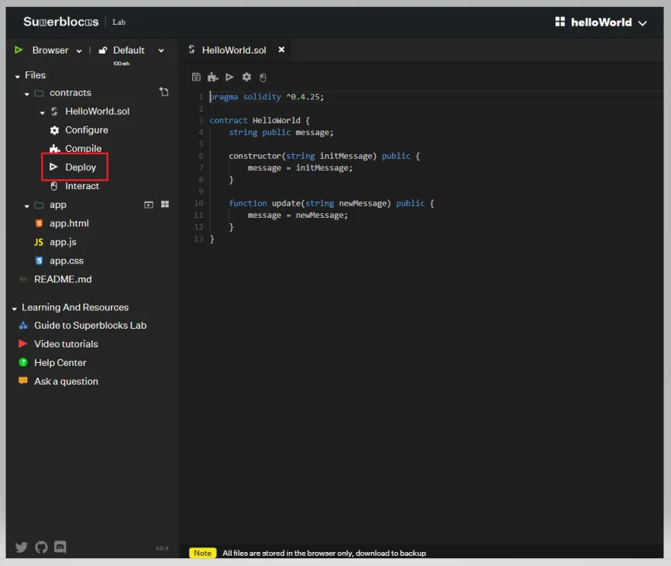Click the configure gear icon in toolbar
Viewport: 671px width, 566px height.
click(246, 77)
